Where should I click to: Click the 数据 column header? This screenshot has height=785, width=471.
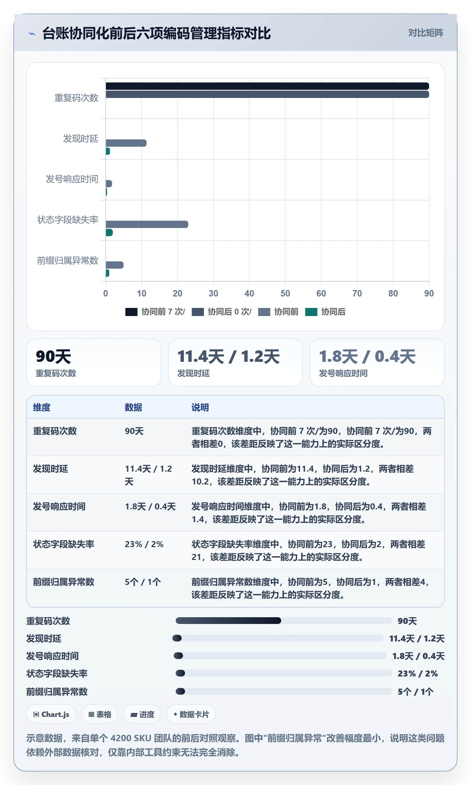[134, 407]
